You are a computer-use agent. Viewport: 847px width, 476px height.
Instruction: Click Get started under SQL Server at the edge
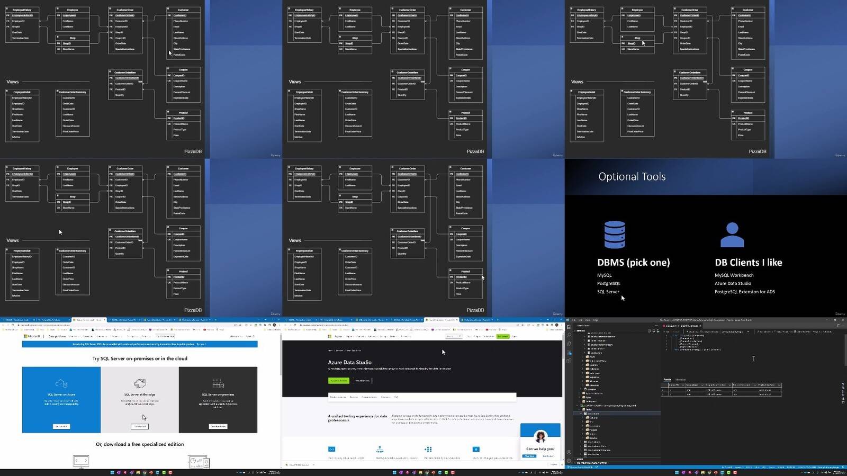[x=140, y=426]
